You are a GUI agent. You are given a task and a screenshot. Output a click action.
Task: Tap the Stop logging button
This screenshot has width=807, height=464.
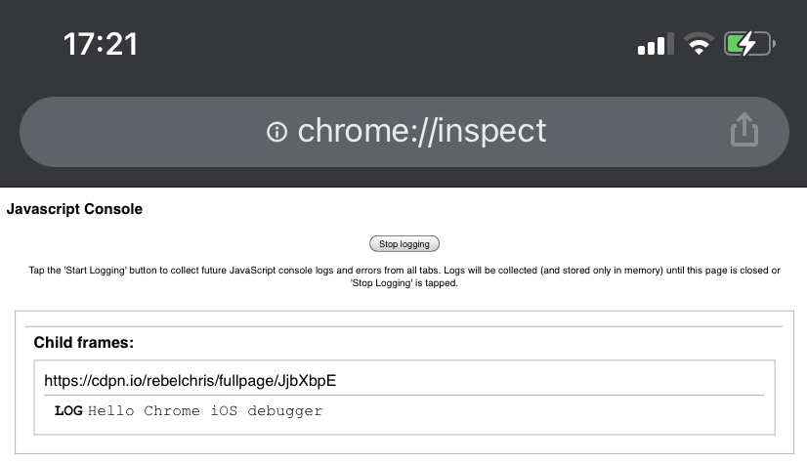tap(404, 244)
